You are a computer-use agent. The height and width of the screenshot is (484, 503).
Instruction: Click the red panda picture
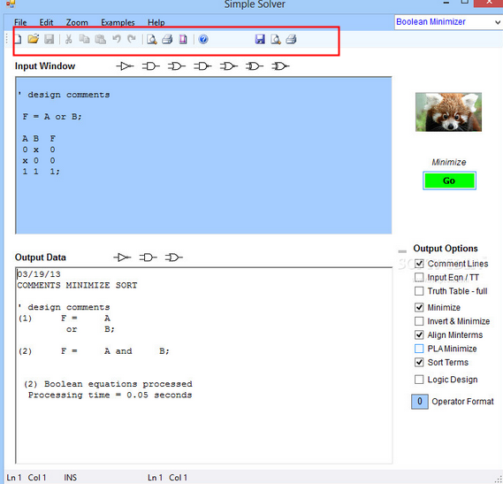pyautogui.click(x=448, y=111)
